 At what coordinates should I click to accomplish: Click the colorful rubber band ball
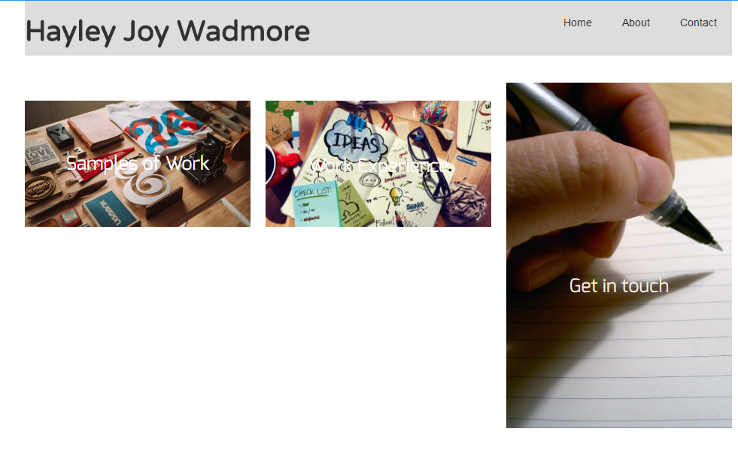pos(433,113)
